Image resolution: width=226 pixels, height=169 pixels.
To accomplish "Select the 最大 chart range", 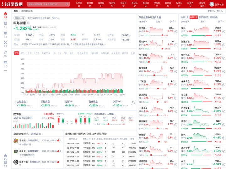I will 72,53.
